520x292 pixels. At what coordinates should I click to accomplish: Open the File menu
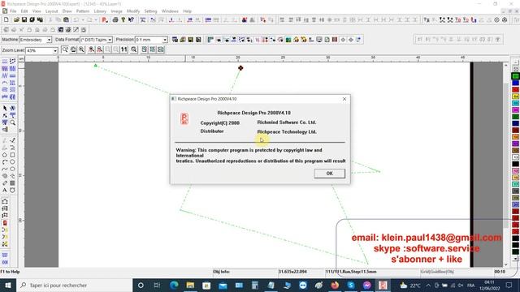(x=13, y=11)
